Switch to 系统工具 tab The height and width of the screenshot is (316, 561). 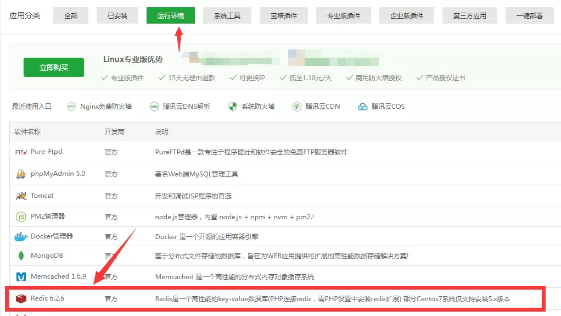point(227,15)
